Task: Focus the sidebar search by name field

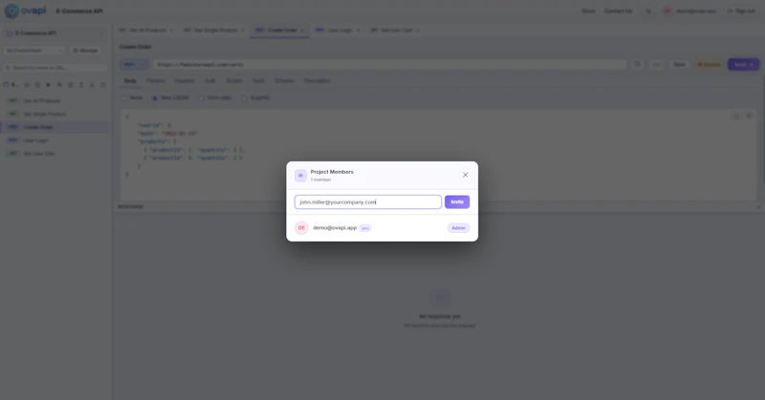Action: [55, 68]
